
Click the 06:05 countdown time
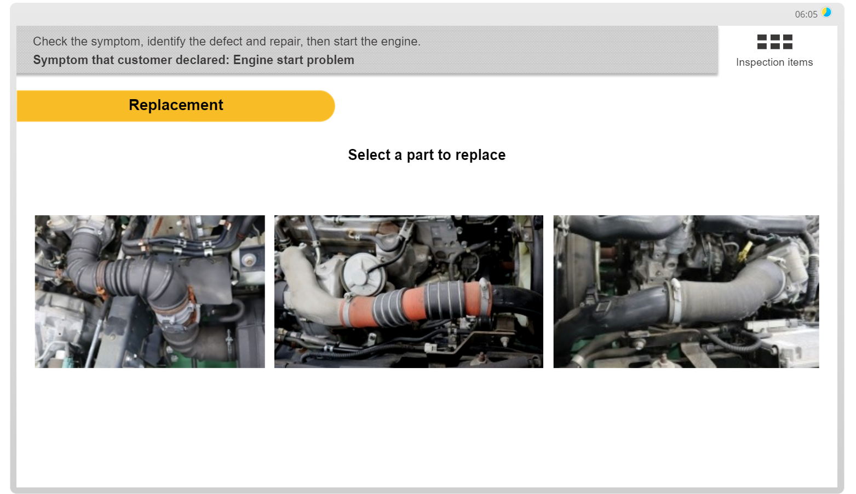tap(806, 14)
